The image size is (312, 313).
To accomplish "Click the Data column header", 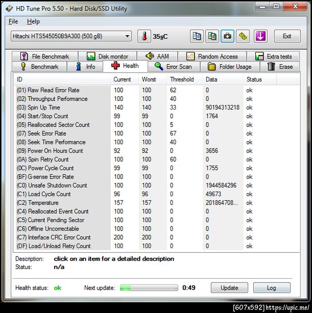I will (x=223, y=79).
